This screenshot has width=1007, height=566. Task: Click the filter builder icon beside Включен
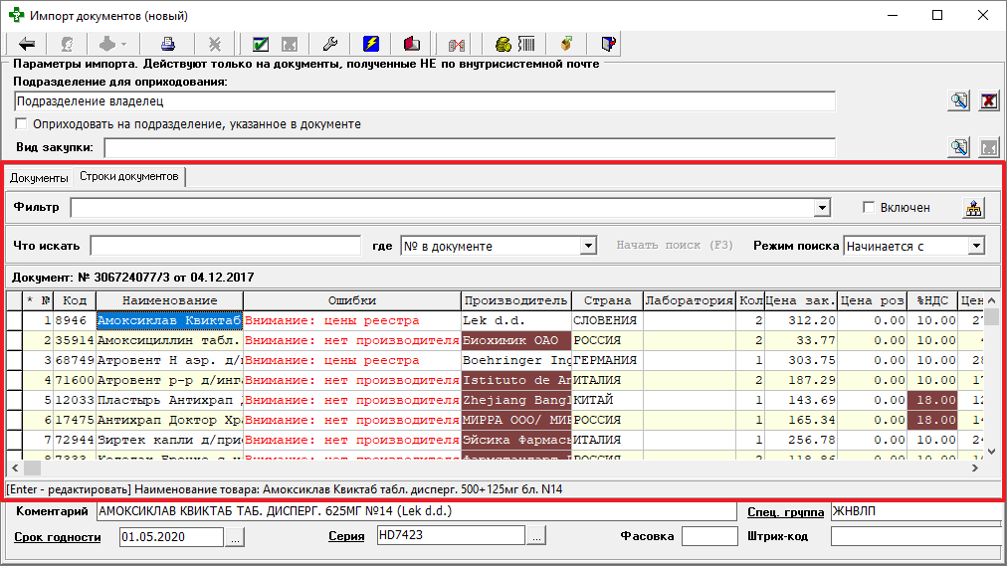pyautogui.click(x=973, y=208)
